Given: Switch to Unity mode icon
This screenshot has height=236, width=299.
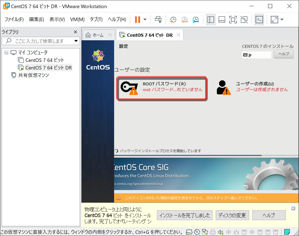Looking at the screenshot, I should pyautogui.click(x=244, y=19).
